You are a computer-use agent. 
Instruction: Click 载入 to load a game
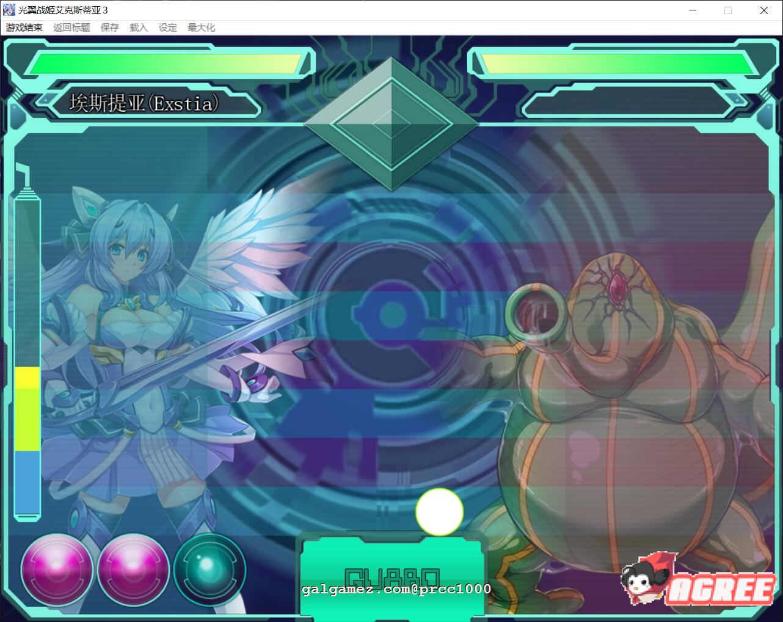[139, 27]
